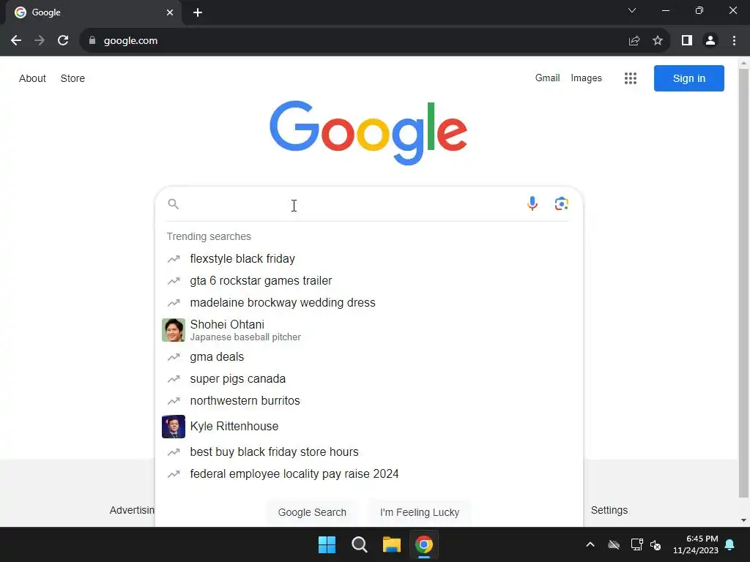Open the Google apps grid
This screenshot has height=562, width=750.
point(631,78)
